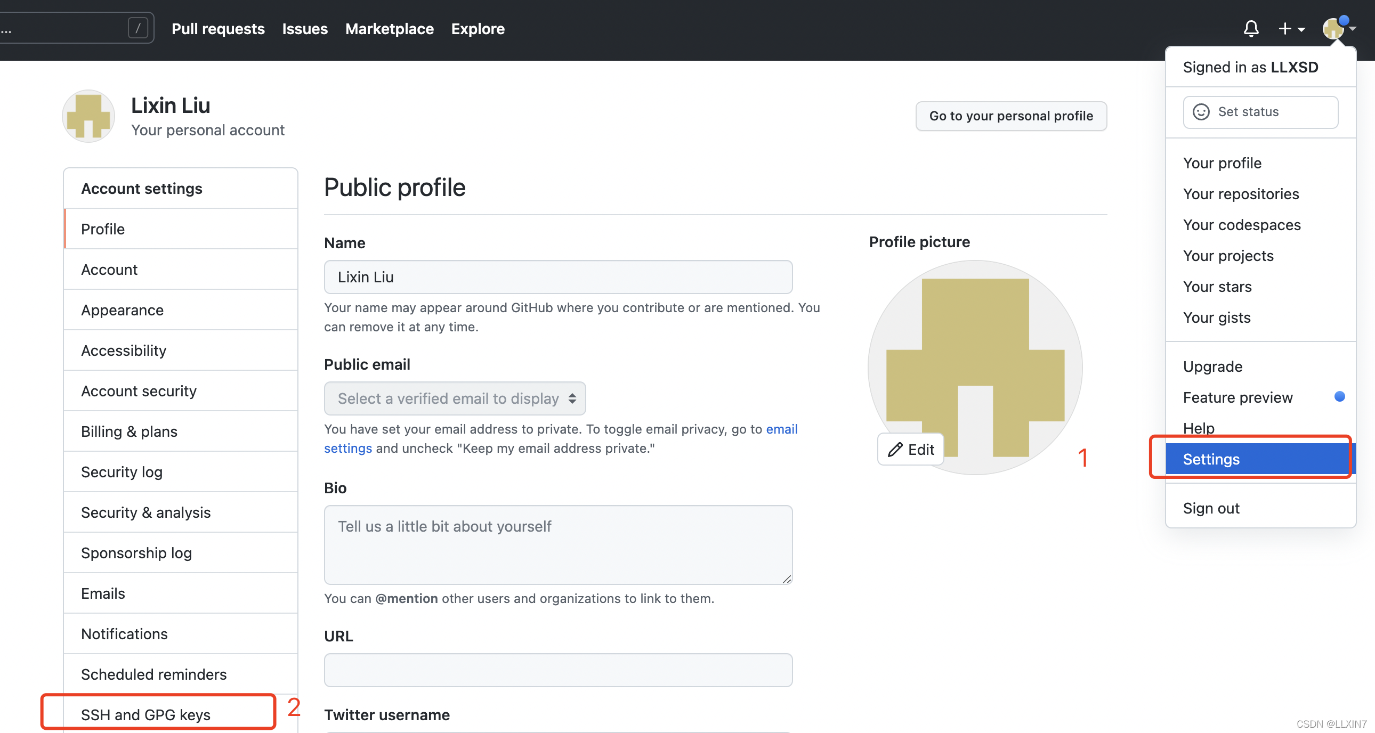This screenshot has width=1375, height=733.
Task: Open Security log
Action: (x=181, y=472)
